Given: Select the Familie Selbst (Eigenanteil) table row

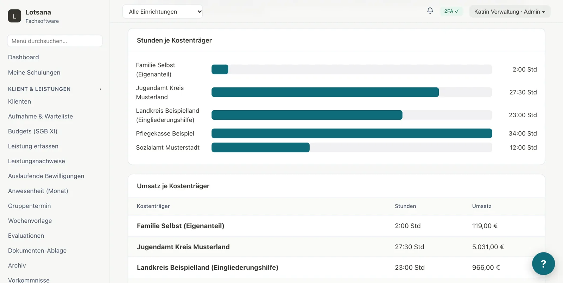Looking at the screenshot, I should point(336,226).
